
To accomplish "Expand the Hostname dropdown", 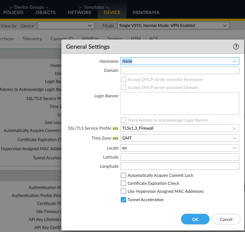I will (x=234, y=61).
